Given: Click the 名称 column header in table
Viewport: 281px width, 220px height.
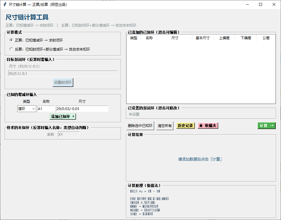Looking at the screenshot, I should (x=149, y=38).
